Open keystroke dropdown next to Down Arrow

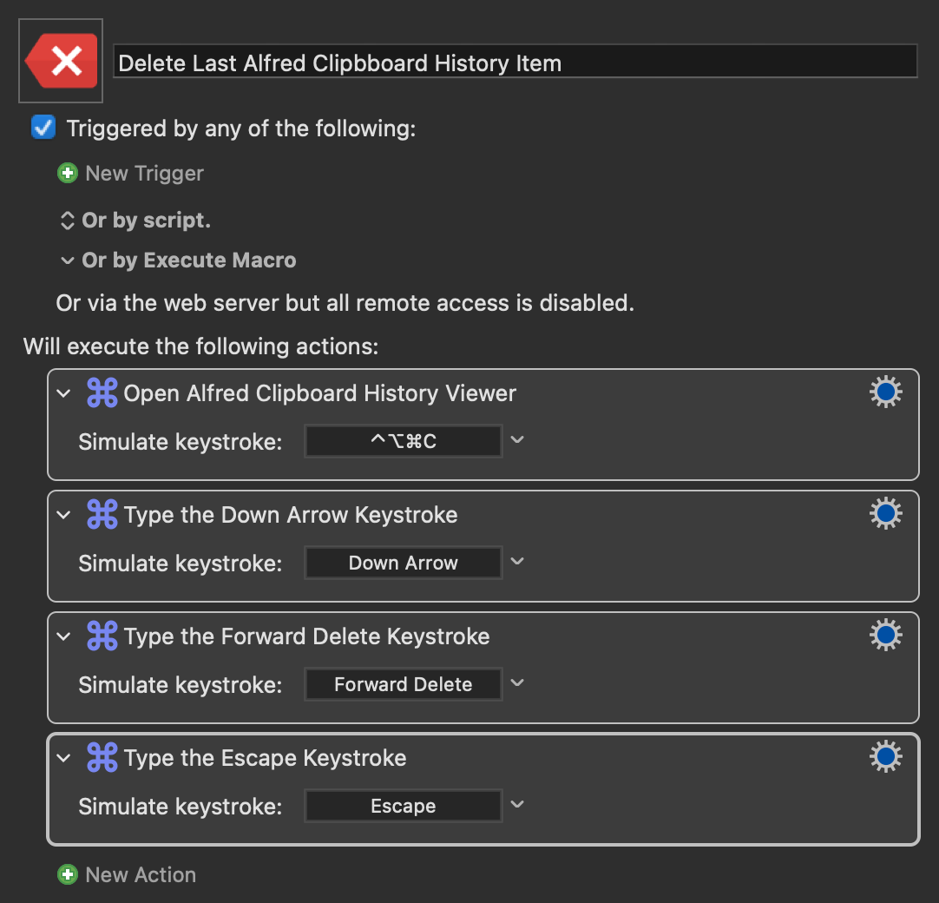click(517, 562)
